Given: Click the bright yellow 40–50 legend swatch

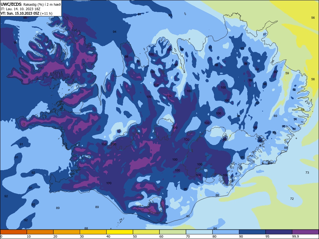Looking at the screenshot, I should tap(120, 232).
